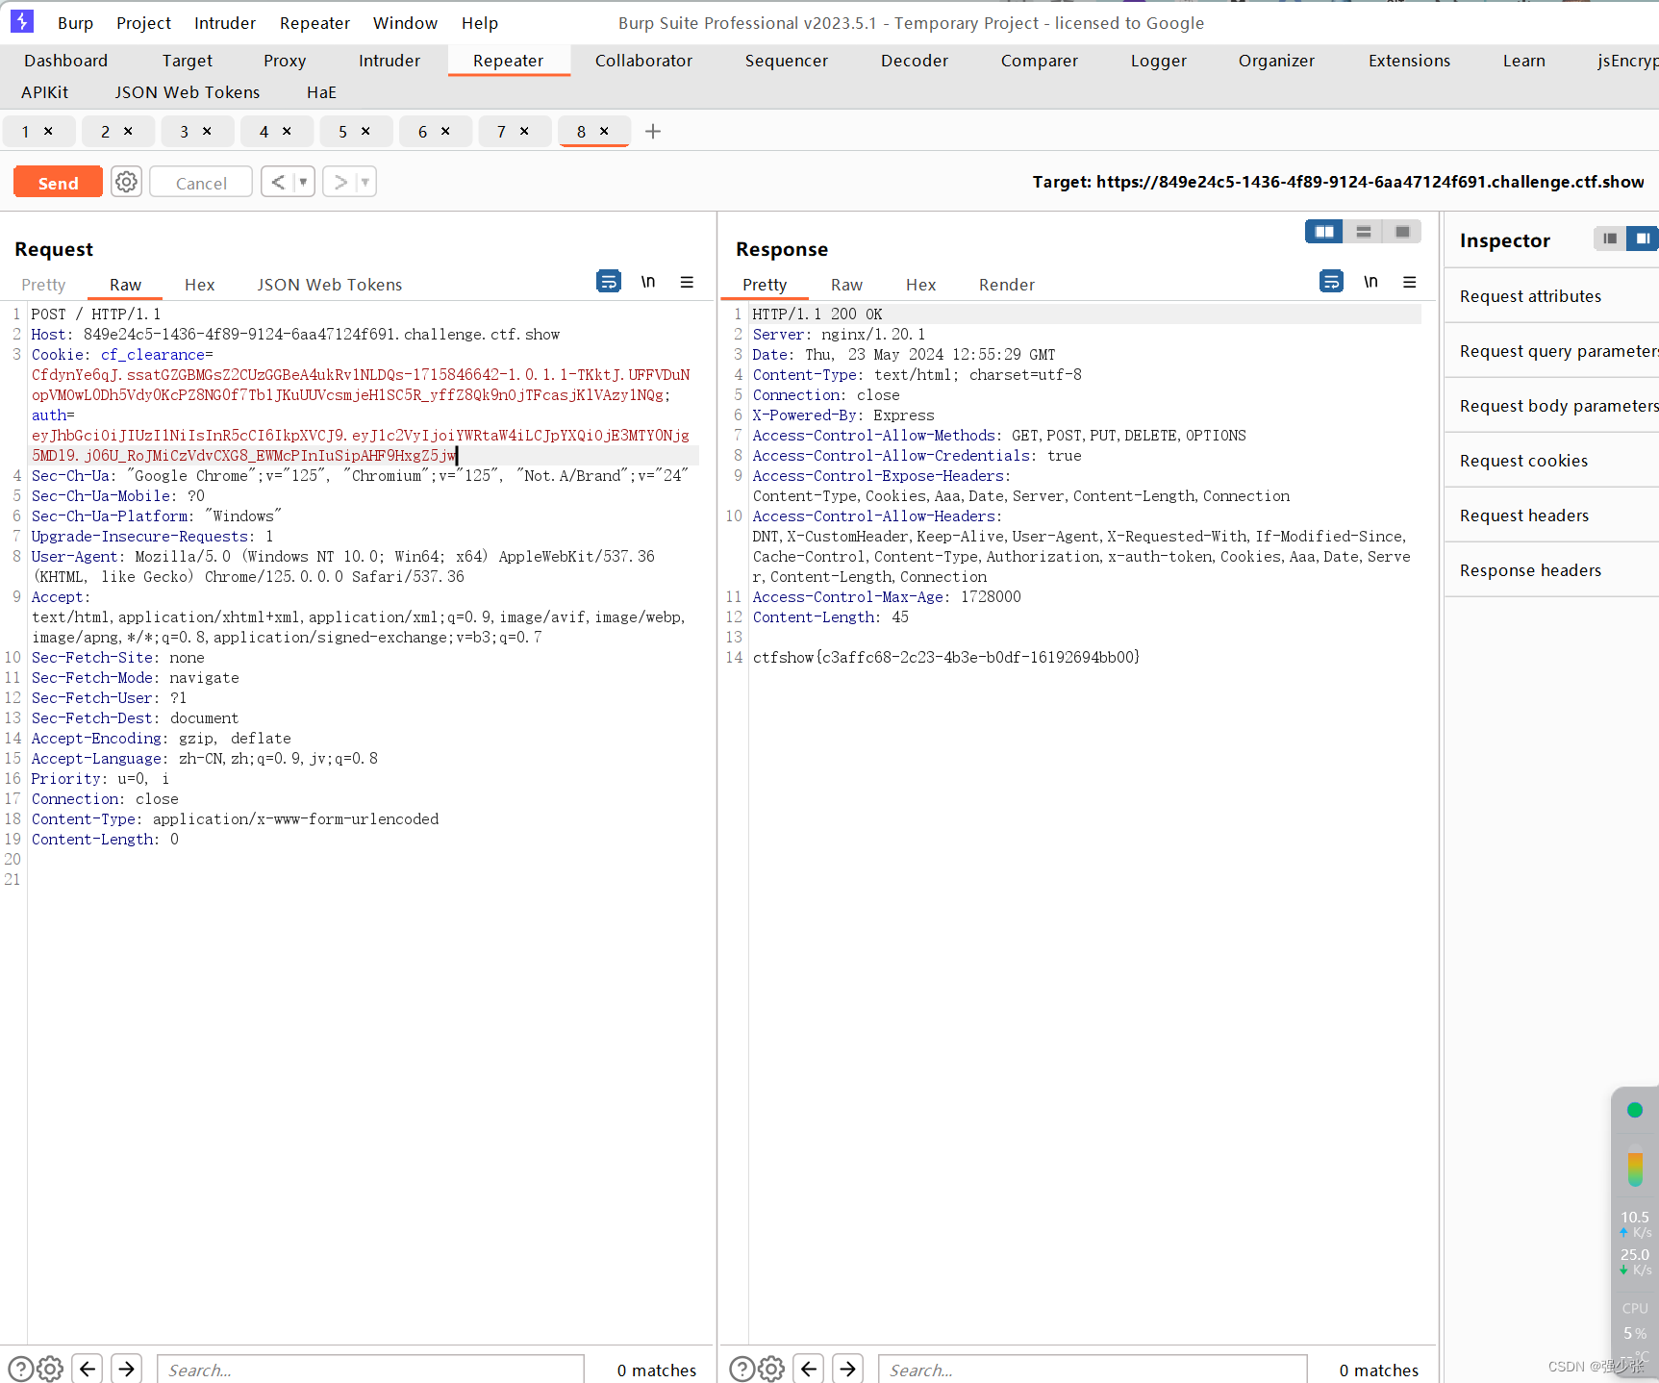Click the Target URL label
This screenshot has height=1383, width=1659.
[1338, 182]
